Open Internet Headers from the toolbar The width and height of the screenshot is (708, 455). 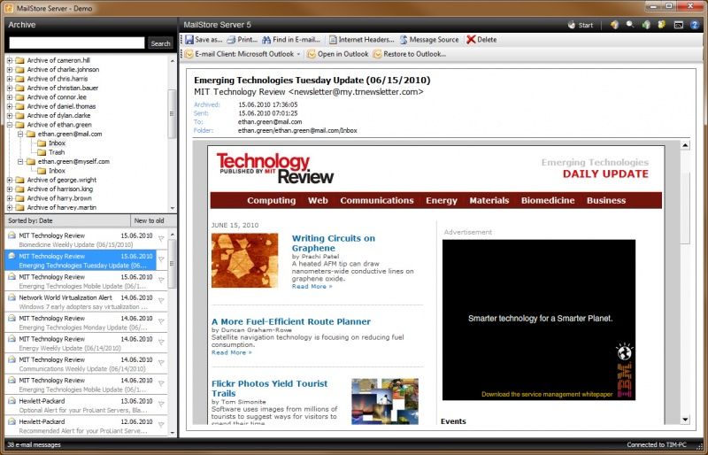(361, 40)
